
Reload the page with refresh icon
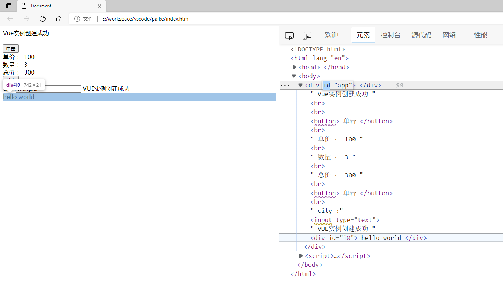pyautogui.click(x=43, y=19)
